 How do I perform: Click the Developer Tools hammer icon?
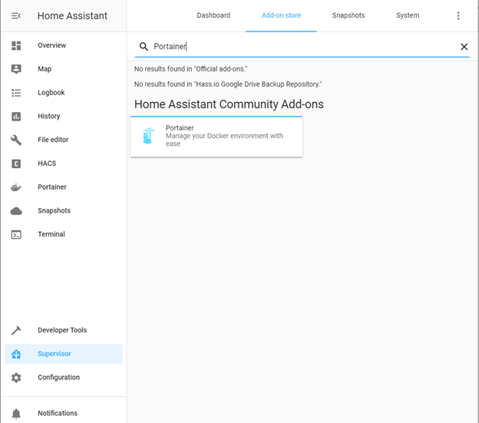(x=16, y=330)
